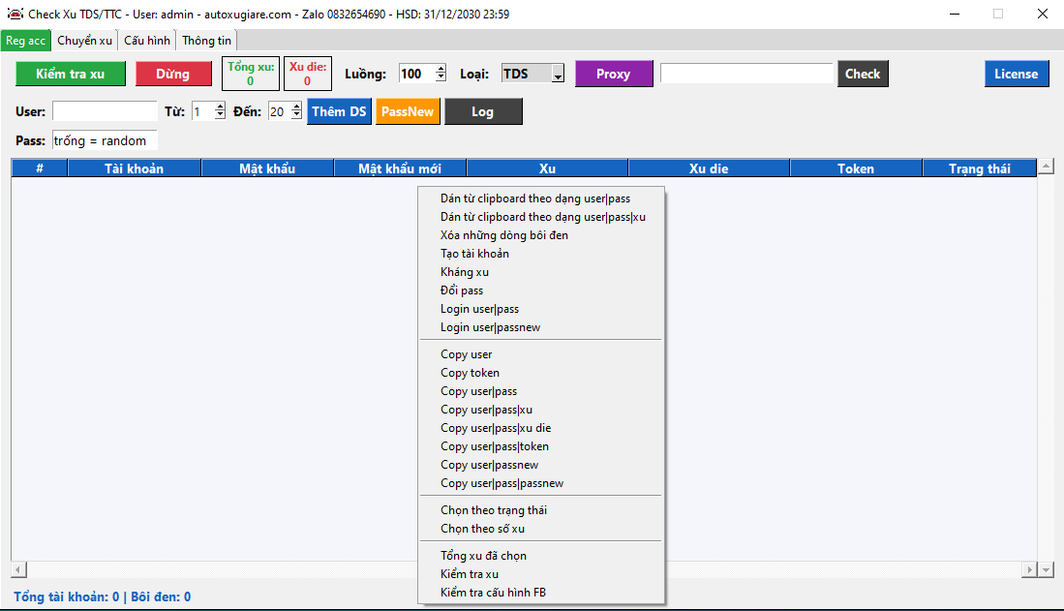Screen dimensions: 1064x611
Task: Open the Cấu hình tab
Action: tap(147, 41)
